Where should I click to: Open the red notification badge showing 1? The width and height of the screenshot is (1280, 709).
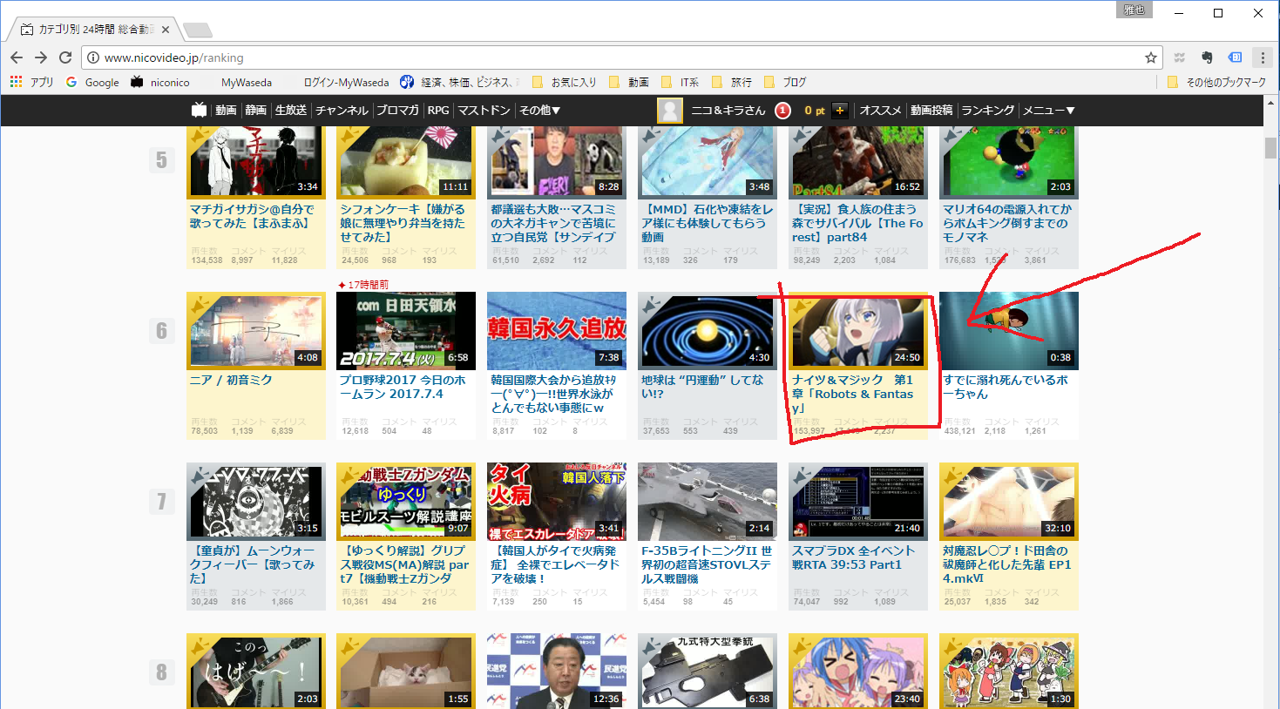click(783, 110)
